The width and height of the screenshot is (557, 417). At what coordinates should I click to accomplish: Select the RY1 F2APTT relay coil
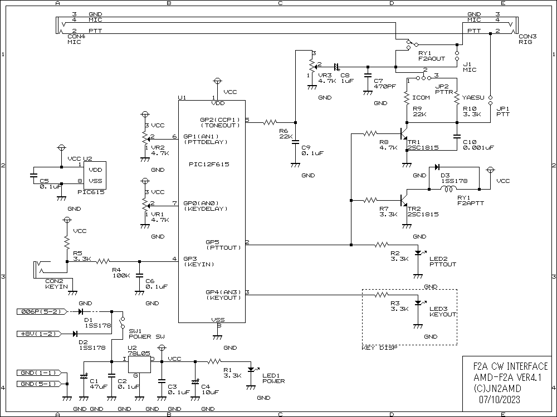[447, 189]
